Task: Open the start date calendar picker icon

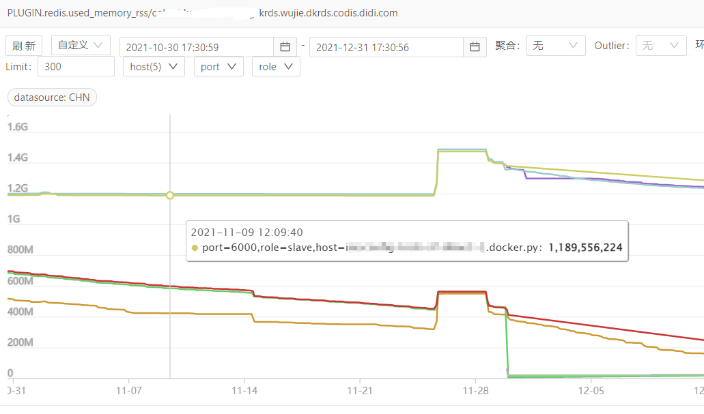Action: point(285,46)
